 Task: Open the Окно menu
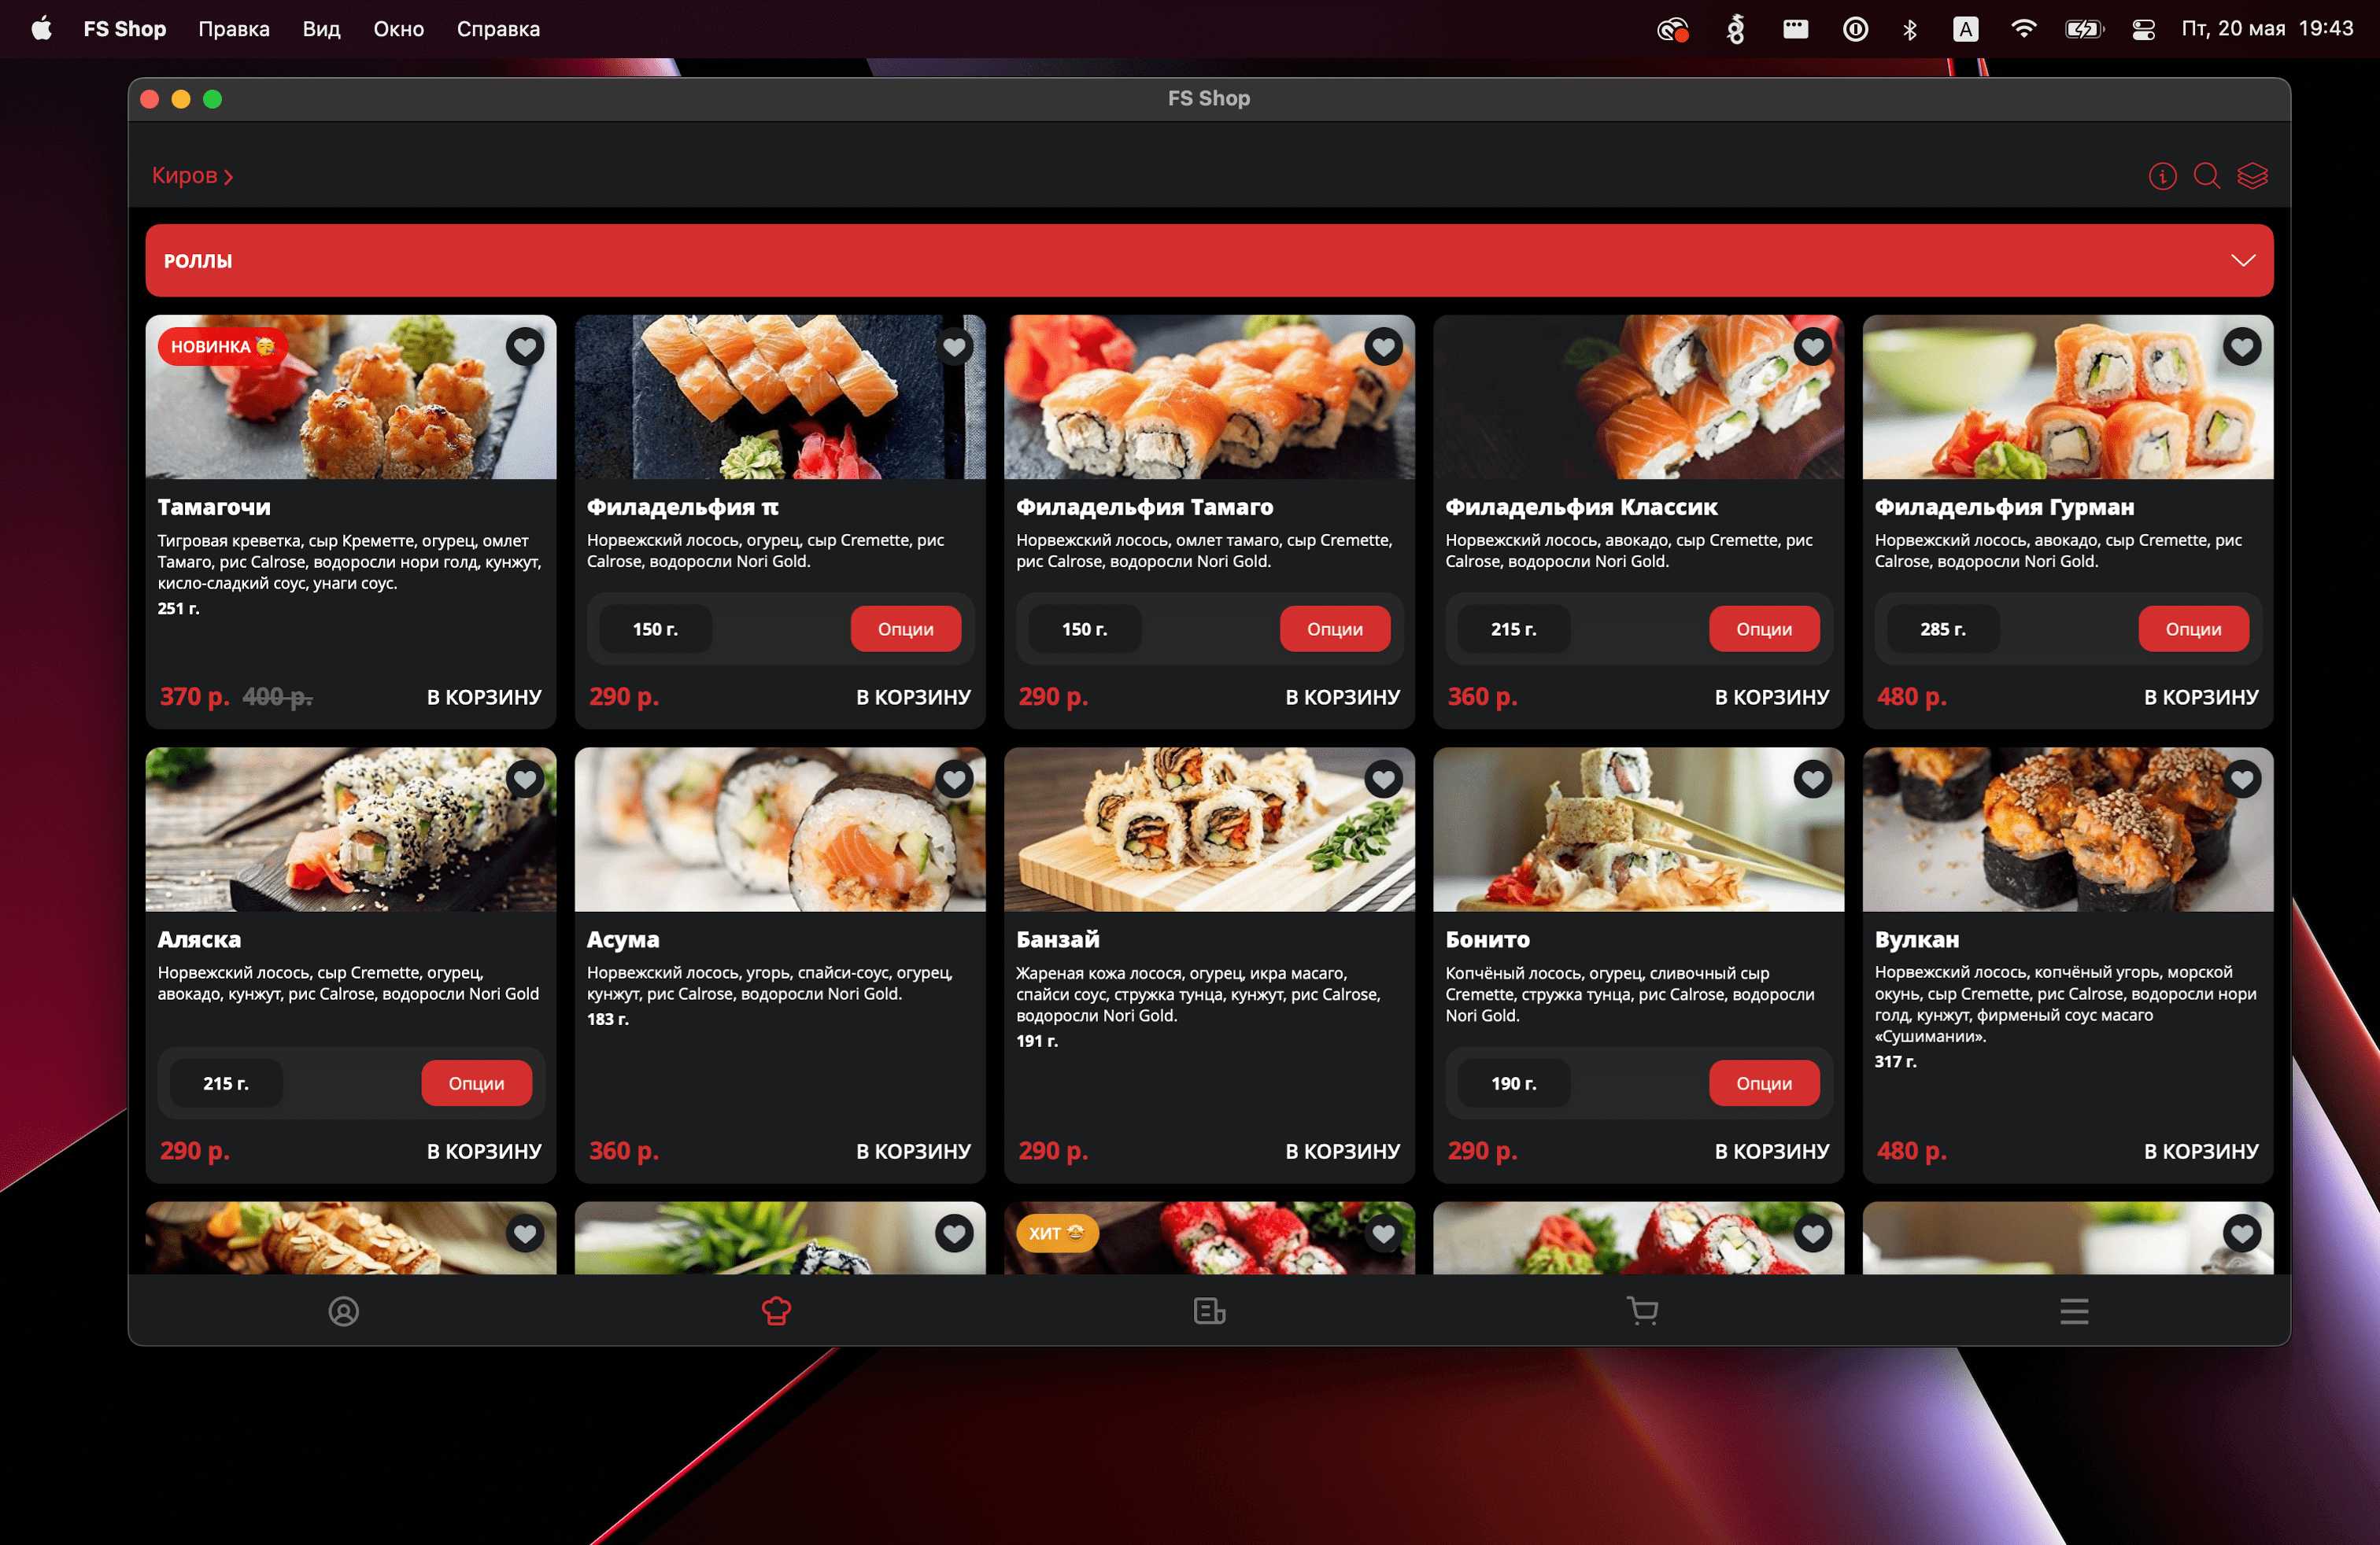point(399,29)
